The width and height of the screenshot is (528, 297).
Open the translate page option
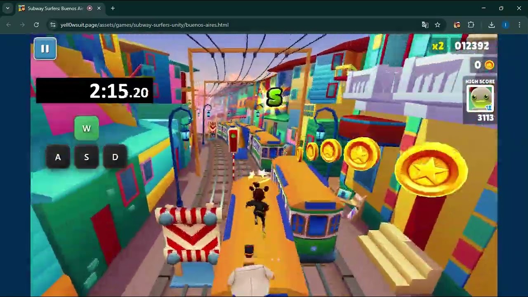click(425, 25)
